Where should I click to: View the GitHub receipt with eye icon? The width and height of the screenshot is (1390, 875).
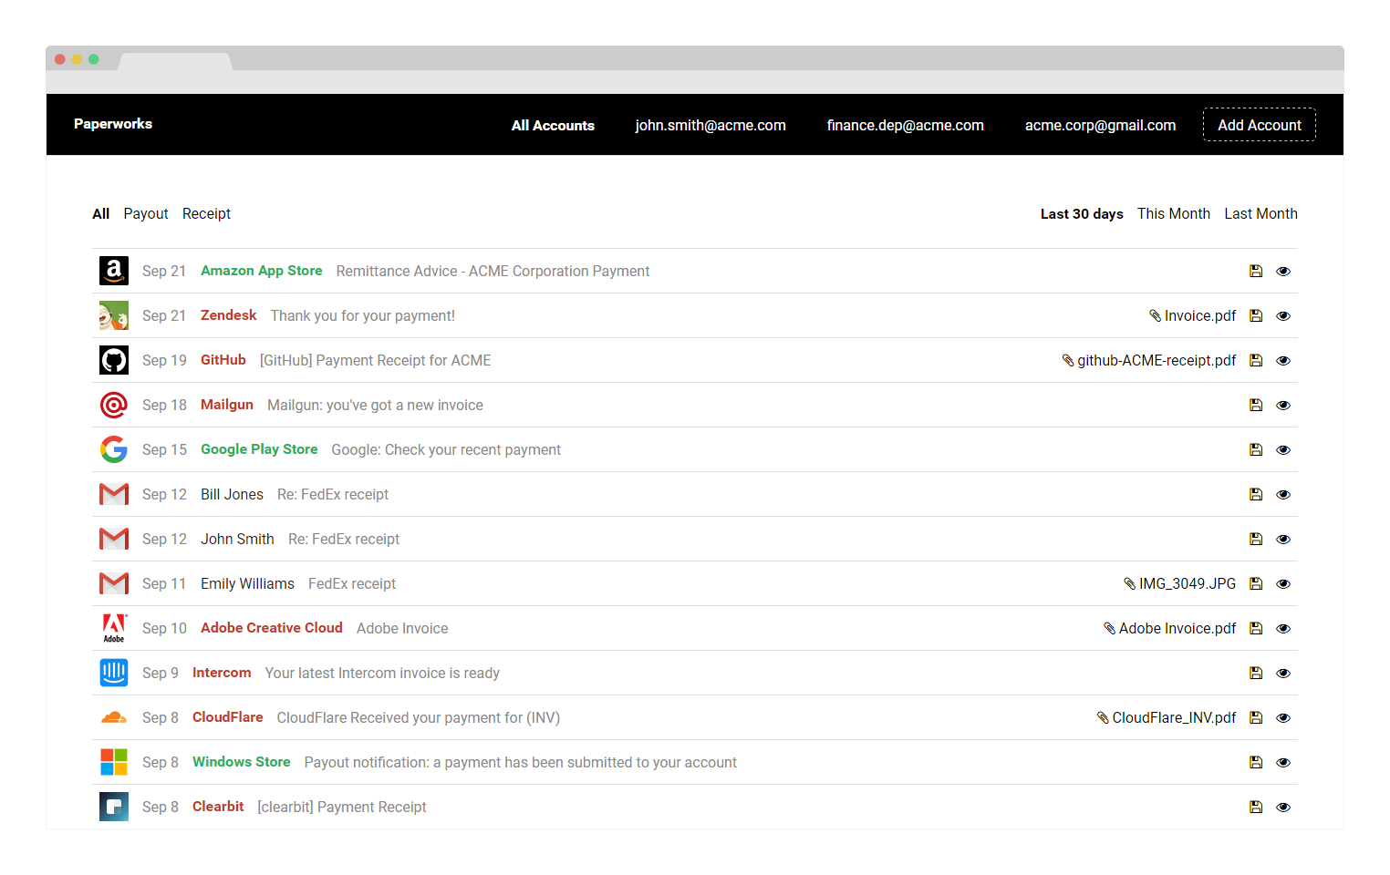(x=1283, y=360)
